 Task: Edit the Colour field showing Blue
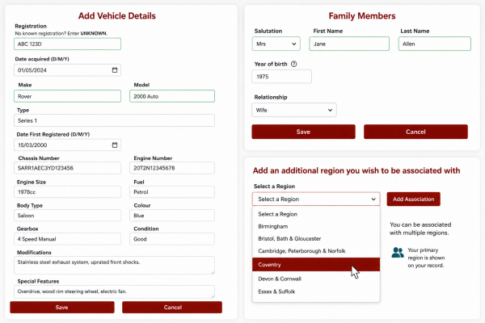[x=172, y=216]
